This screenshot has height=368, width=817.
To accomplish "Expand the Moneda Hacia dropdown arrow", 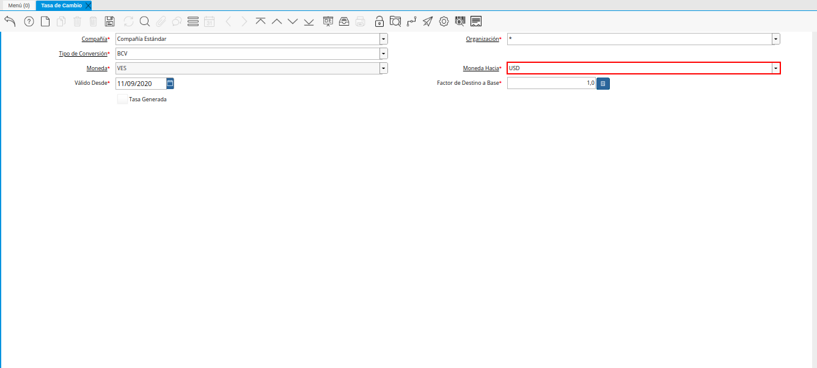I will pos(776,68).
